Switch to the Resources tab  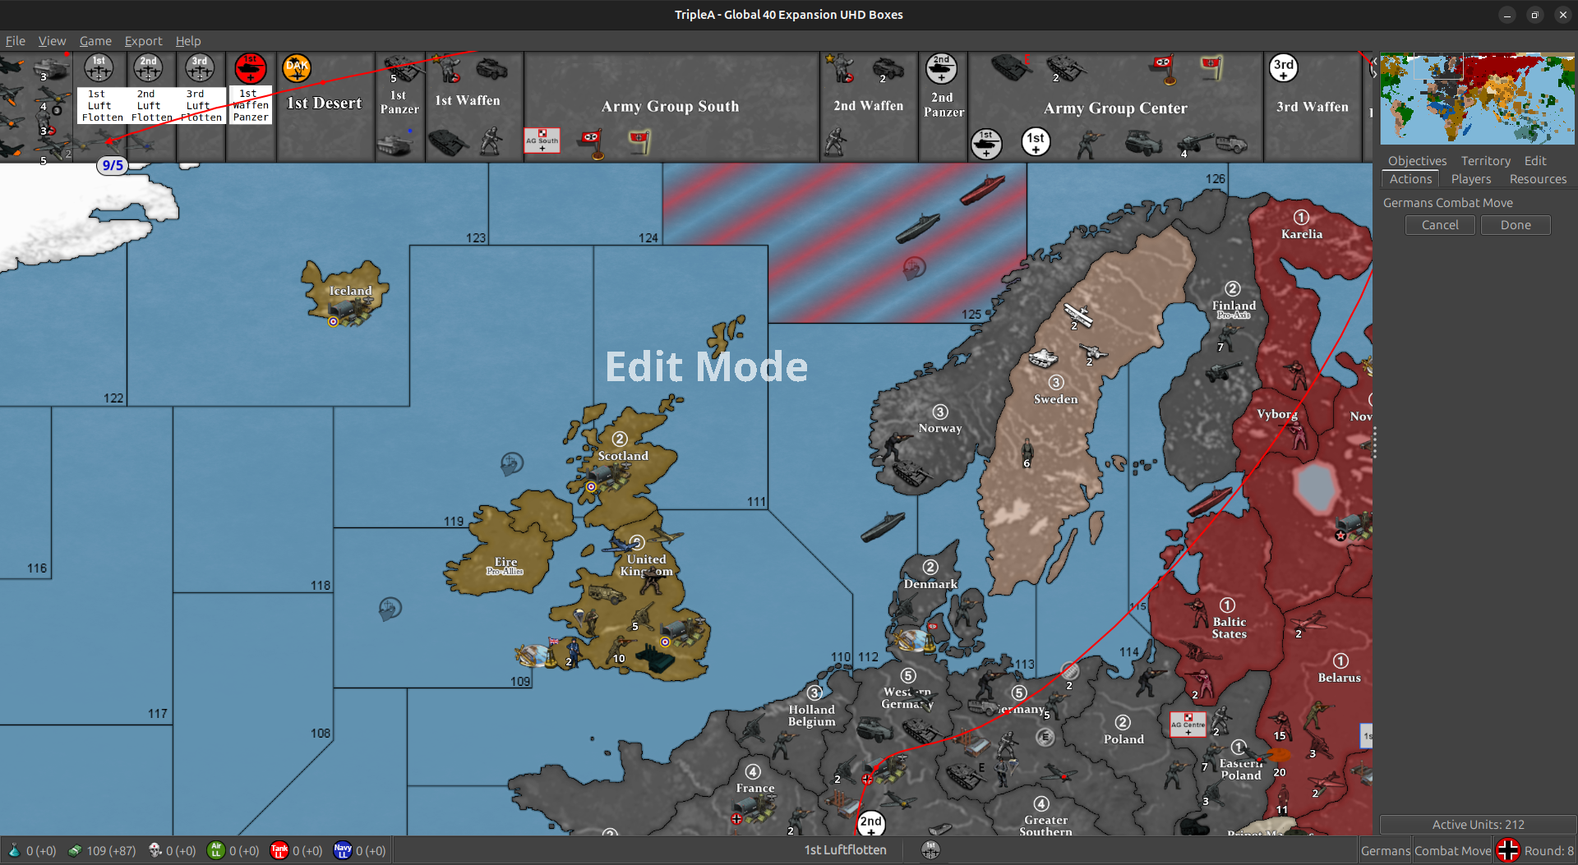click(1538, 179)
